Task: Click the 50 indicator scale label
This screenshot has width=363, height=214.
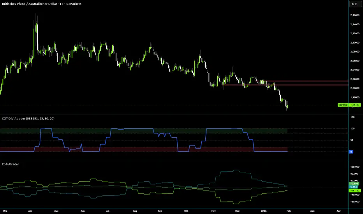Action: click(x=352, y=140)
